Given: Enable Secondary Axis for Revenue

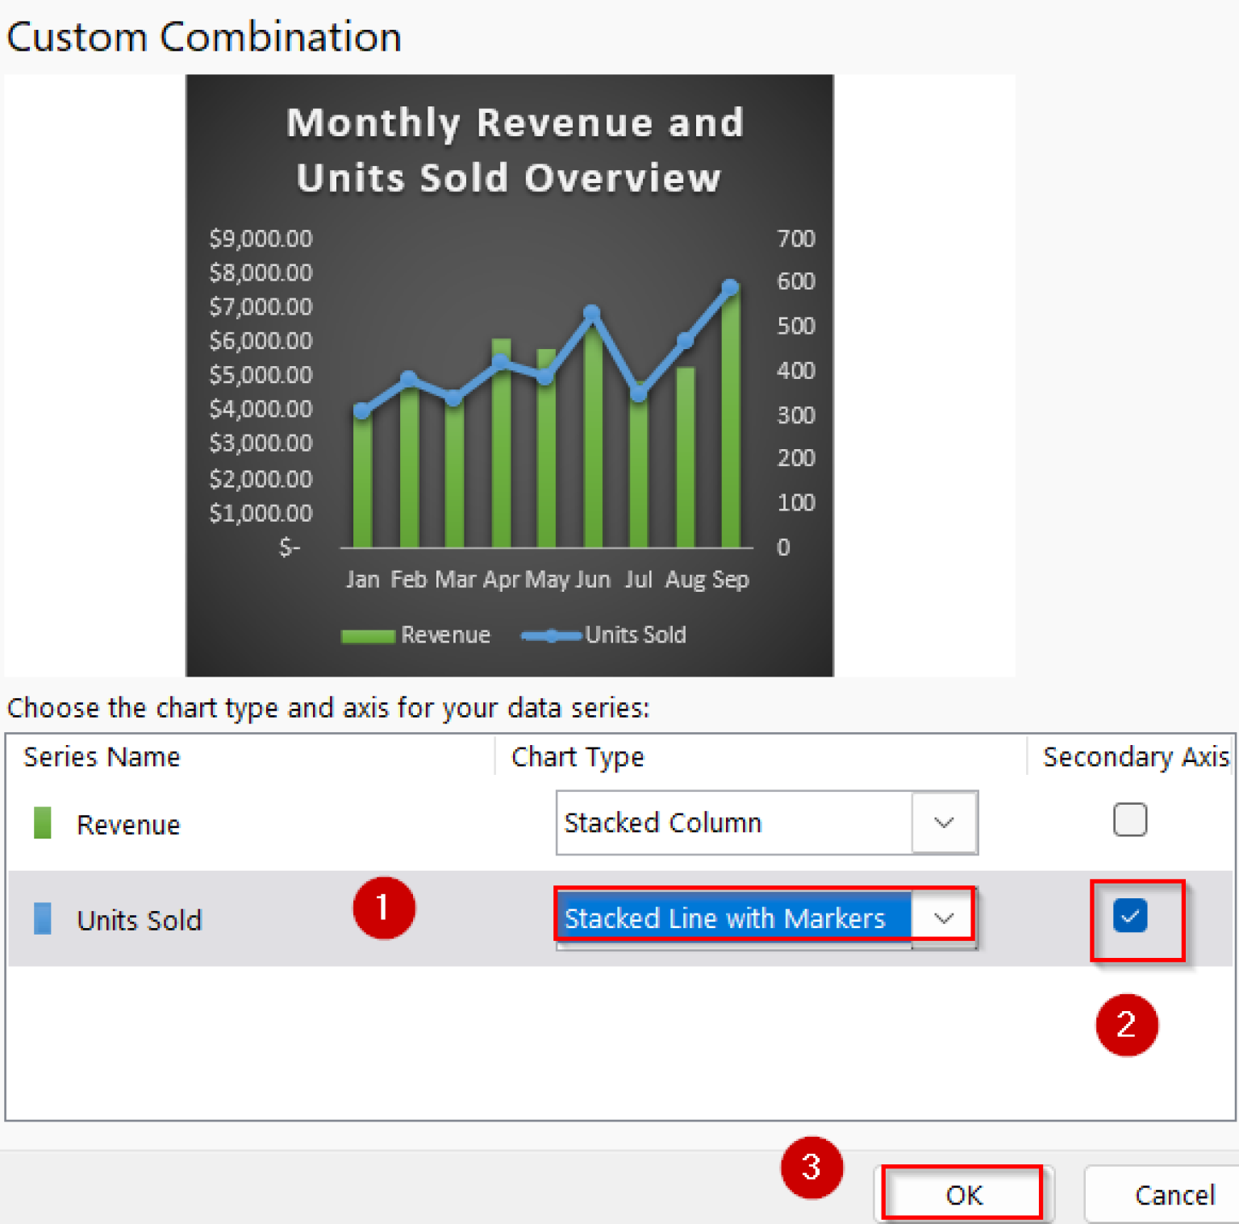Looking at the screenshot, I should click(x=1129, y=820).
